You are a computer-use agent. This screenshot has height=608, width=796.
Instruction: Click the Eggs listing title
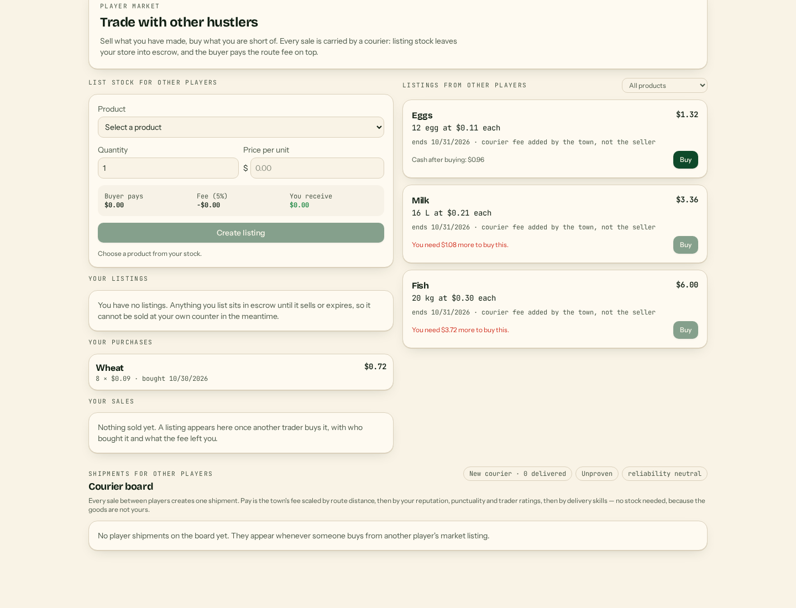pos(422,116)
